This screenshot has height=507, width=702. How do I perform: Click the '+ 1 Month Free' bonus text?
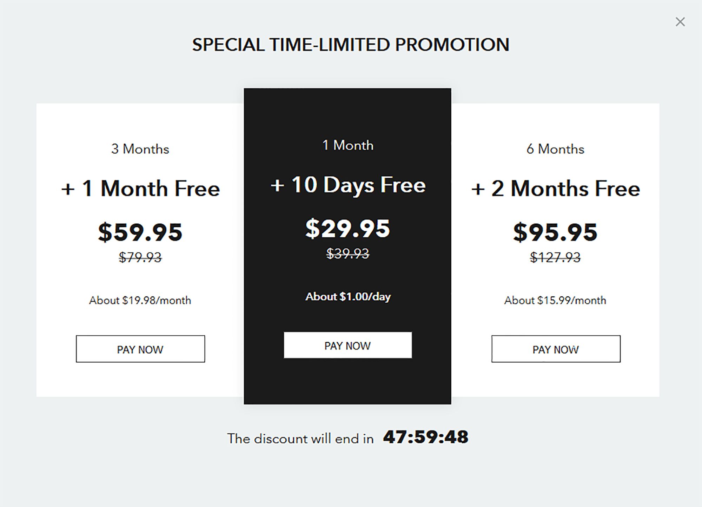point(140,189)
